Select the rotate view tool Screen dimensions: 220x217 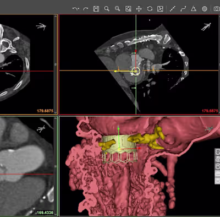pos(150,9)
